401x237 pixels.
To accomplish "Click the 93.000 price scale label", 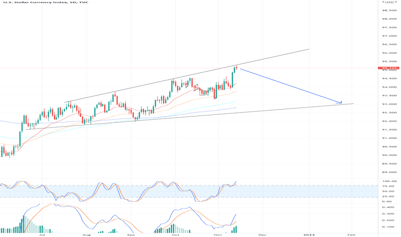I will (x=389, y=104).
